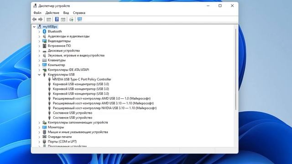Click the Контроллеры IDE ATA/ATAPI icon
The image size is (292, 164).
coord(44,70)
